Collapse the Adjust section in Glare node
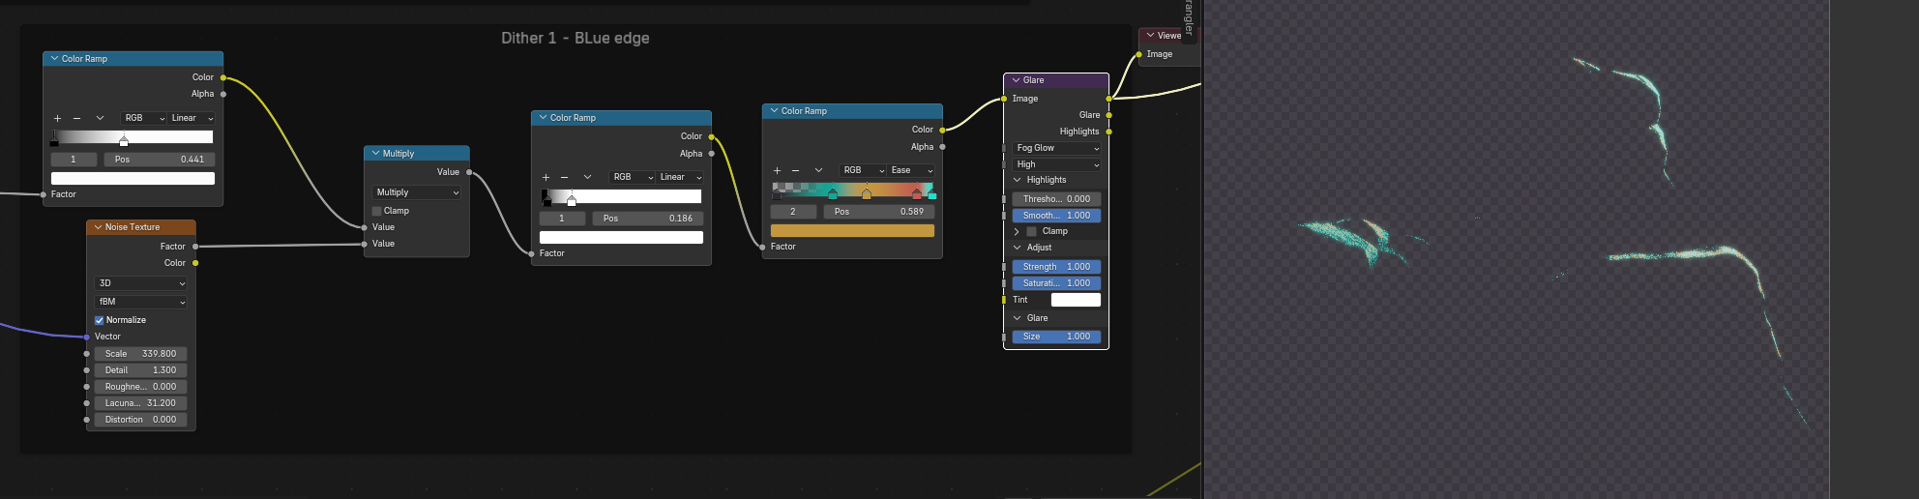 tap(1018, 248)
